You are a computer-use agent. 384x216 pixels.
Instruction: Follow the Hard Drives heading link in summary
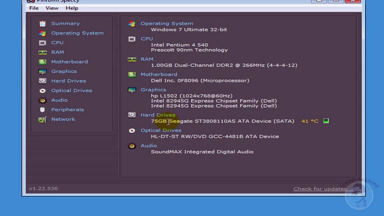158,115
